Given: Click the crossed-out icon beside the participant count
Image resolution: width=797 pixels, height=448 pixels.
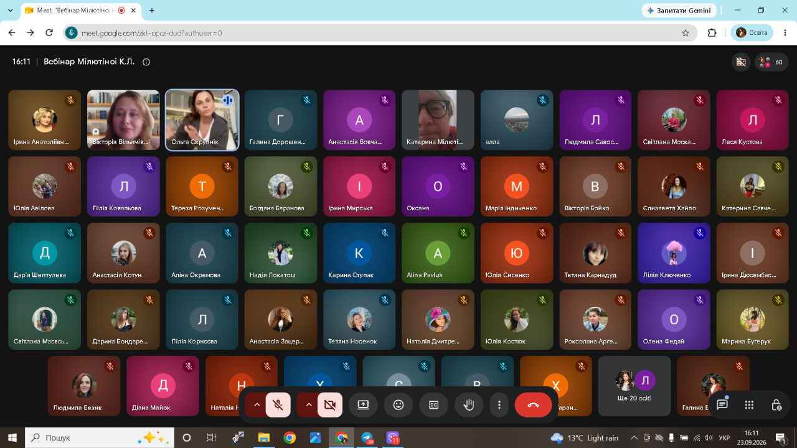Looking at the screenshot, I should coord(741,62).
